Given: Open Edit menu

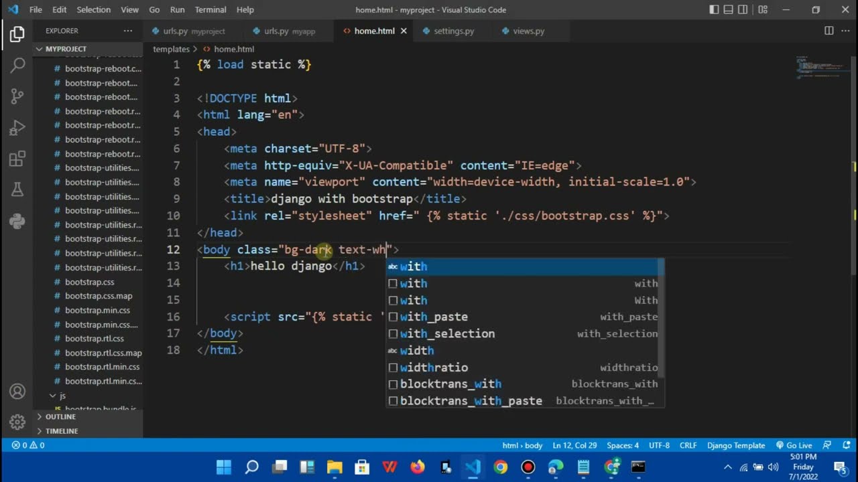Looking at the screenshot, I should click(60, 9).
